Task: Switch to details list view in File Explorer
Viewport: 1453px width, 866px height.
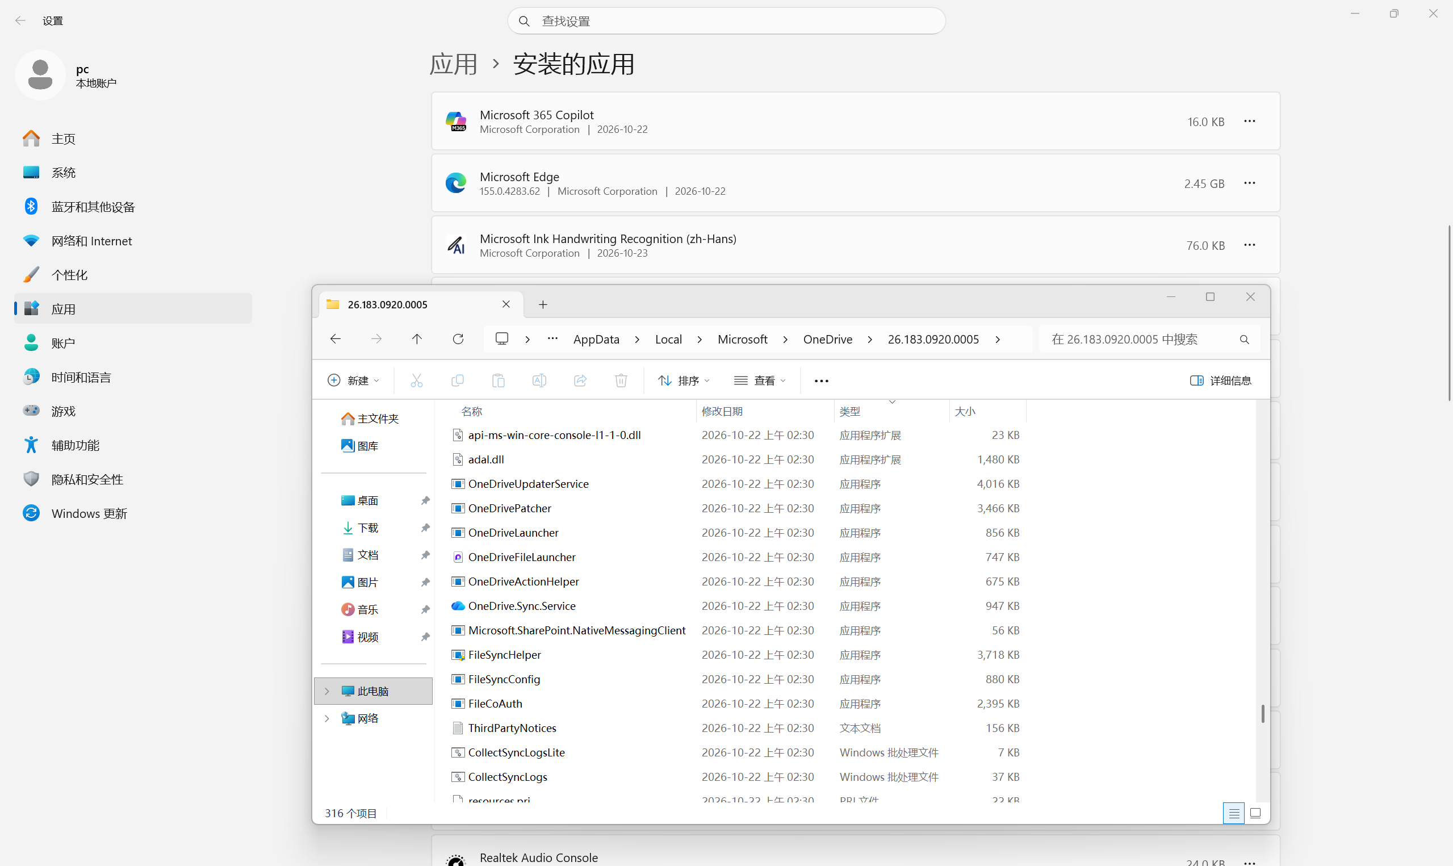Action: [1234, 813]
